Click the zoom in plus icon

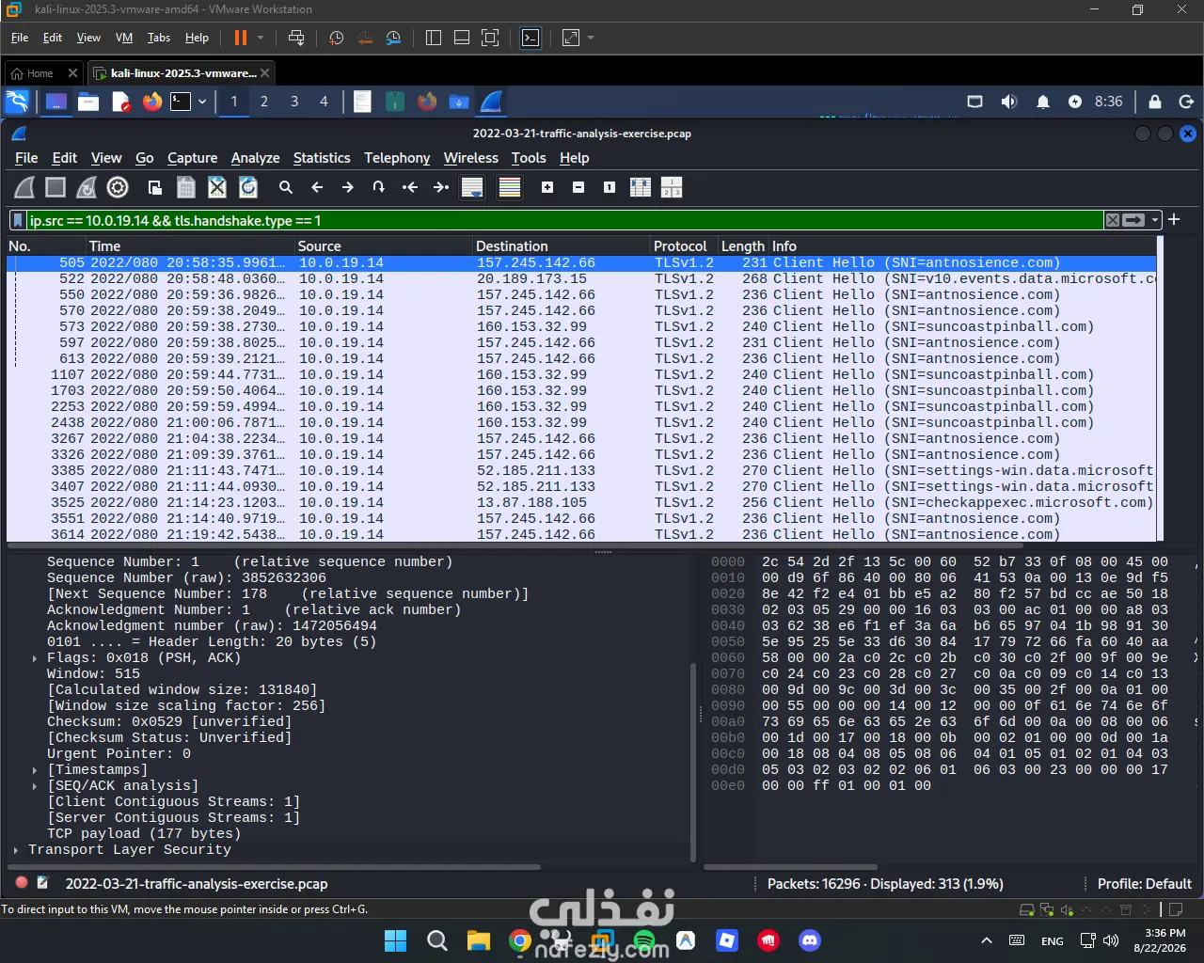pyautogui.click(x=547, y=187)
